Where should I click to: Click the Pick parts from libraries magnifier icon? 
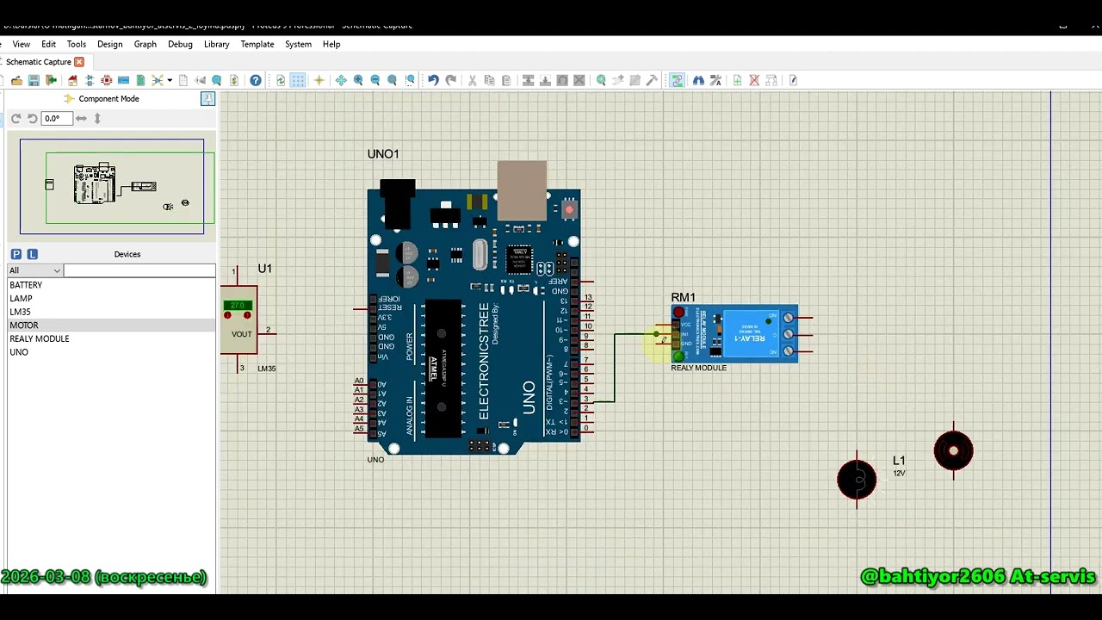[x=601, y=80]
